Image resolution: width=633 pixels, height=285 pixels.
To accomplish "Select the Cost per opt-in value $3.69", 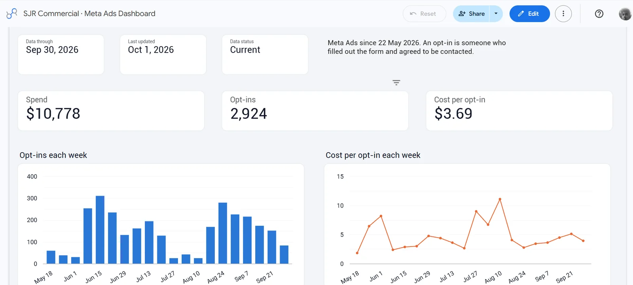I will pyautogui.click(x=453, y=114).
